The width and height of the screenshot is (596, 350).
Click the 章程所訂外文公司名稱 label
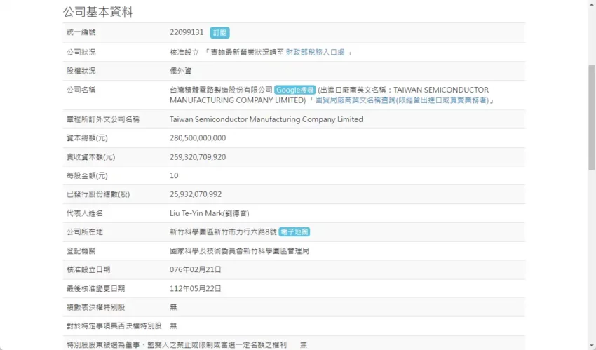(x=103, y=119)
